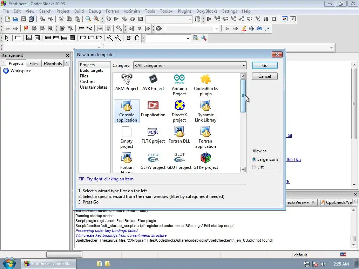The image size is (359, 269).
Task: Click the zoom out magnifier icon
Action: tap(118, 38)
